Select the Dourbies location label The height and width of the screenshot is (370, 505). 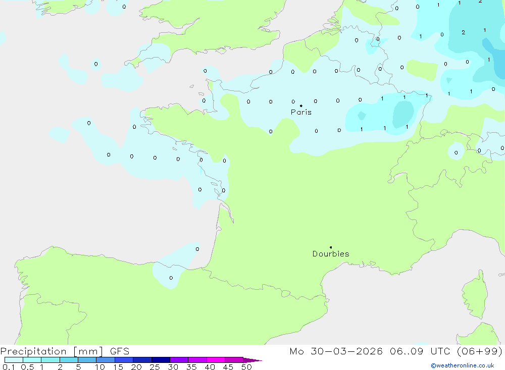click(x=331, y=254)
